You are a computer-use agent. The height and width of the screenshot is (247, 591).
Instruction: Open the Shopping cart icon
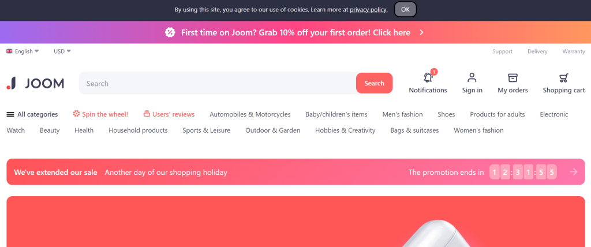point(564,77)
